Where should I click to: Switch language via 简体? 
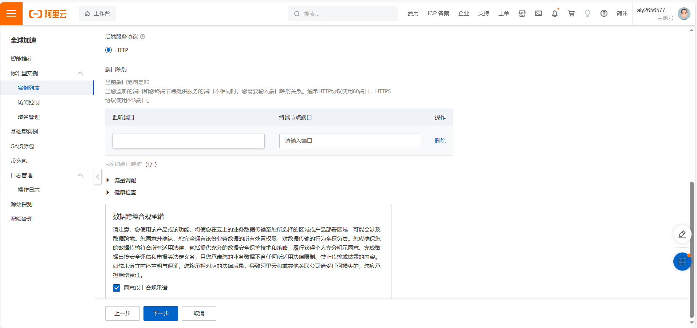point(622,13)
